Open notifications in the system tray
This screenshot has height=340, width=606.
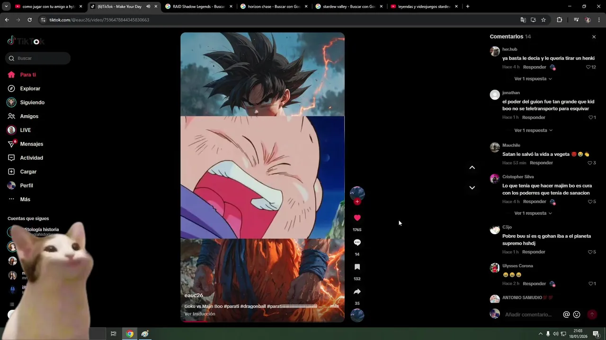click(596, 334)
